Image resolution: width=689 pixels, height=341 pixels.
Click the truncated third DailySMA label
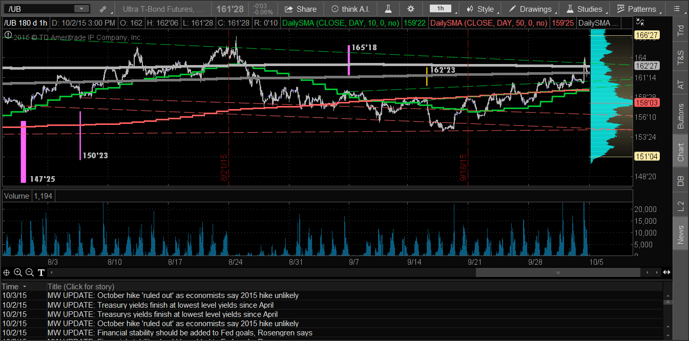[x=598, y=23]
